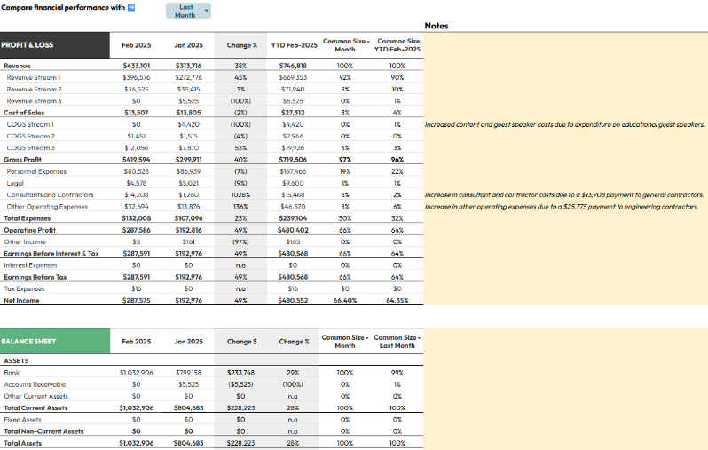Select Common Size - Month header in Profit & Loss

(346, 45)
